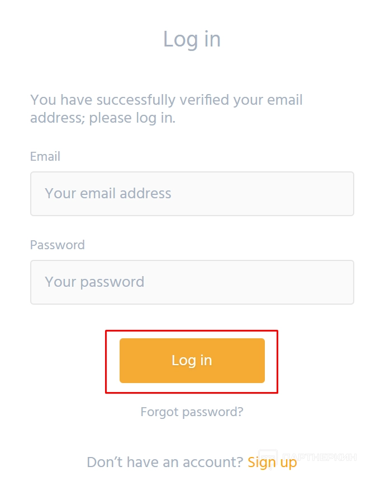Click "please log in" message text
Viewport: 385px width, 499px height.
(x=132, y=119)
